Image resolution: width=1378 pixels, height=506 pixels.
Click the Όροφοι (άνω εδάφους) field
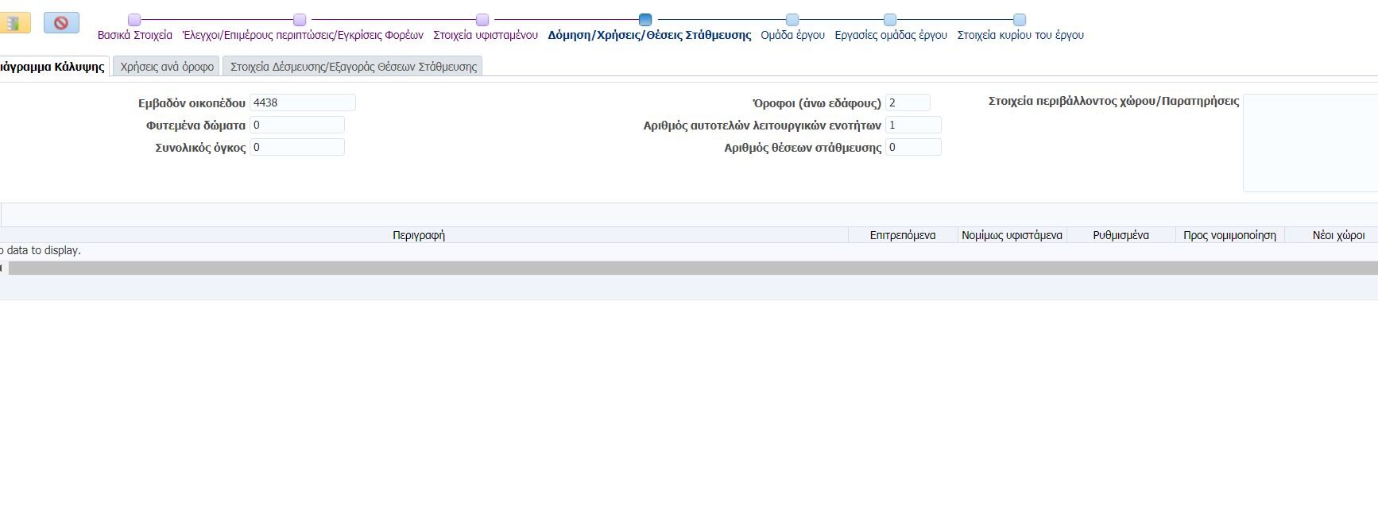tap(907, 102)
